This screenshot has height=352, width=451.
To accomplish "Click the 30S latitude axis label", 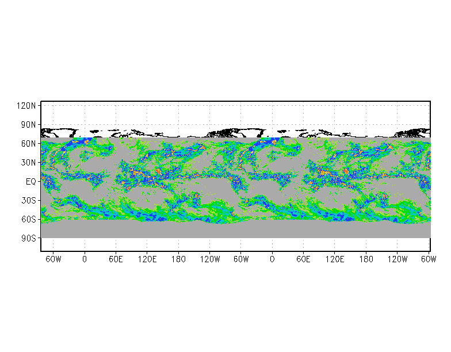I will coord(28,200).
